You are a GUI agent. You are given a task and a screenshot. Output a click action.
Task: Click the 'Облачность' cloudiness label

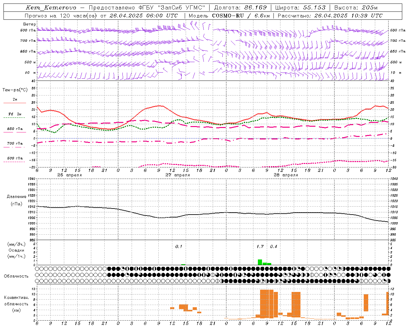click(x=16, y=276)
